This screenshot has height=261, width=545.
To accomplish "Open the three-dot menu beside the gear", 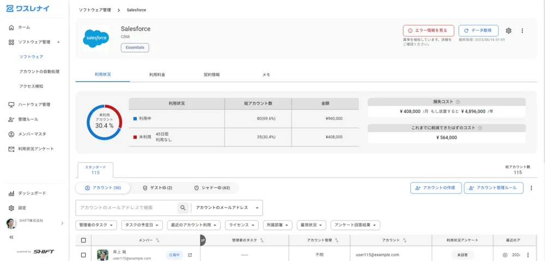I will [x=522, y=31].
